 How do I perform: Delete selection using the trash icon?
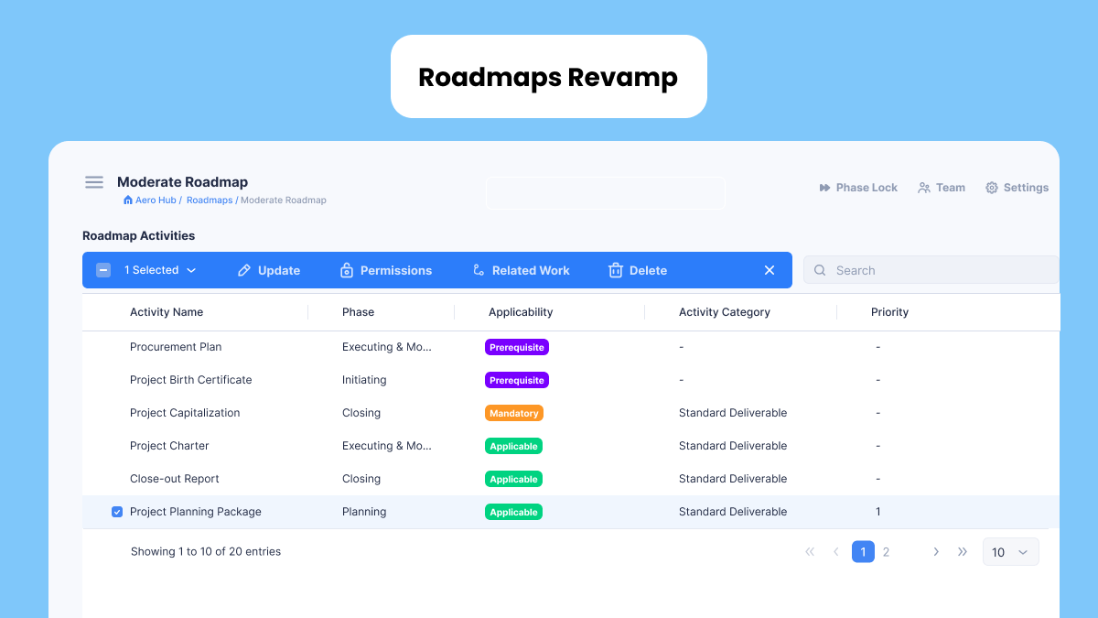(x=616, y=270)
